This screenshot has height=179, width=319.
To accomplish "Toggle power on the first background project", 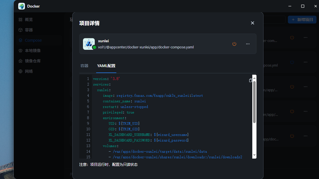I will 292,37.
